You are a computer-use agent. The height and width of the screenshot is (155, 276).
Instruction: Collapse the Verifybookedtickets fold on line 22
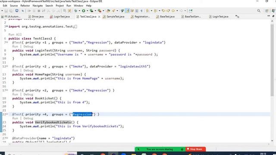[7, 114]
